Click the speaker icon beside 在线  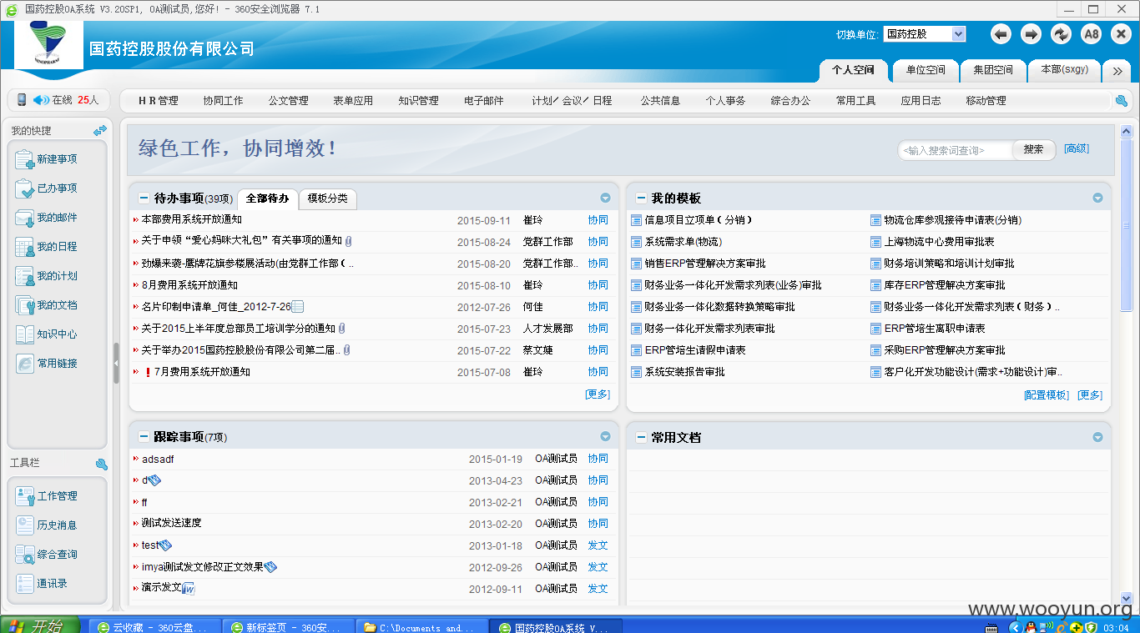41,100
